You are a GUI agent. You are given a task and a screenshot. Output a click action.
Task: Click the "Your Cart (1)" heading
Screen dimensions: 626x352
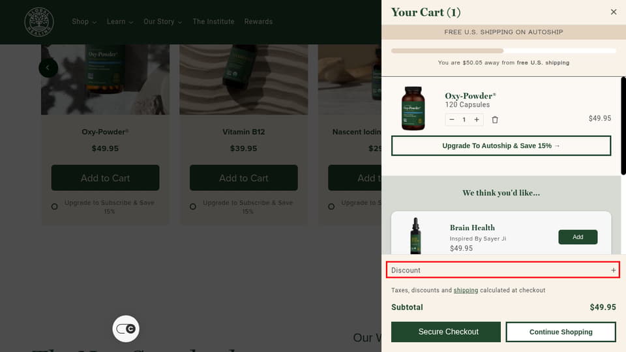pyautogui.click(x=426, y=12)
